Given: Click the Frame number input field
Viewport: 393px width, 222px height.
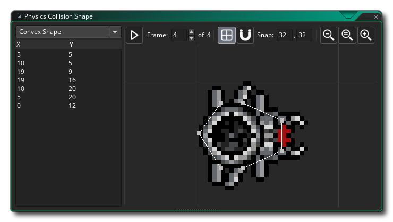Looking at the screenshot, I should click(x=179, y=35).
